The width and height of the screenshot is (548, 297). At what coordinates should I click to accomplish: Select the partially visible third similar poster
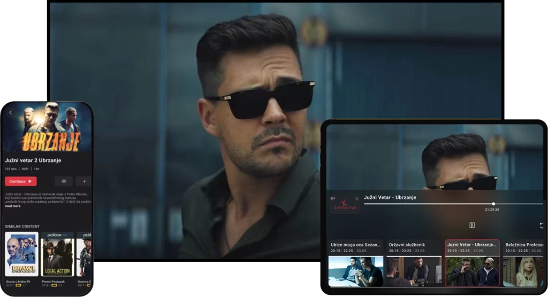pos(84,254)
